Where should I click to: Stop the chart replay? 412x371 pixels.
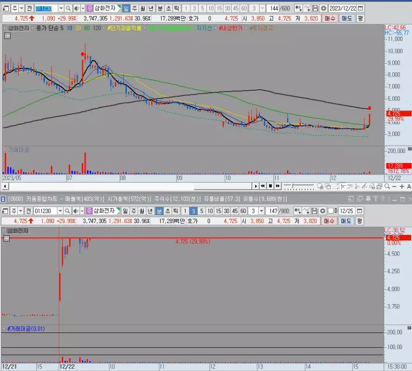point(271,186)
